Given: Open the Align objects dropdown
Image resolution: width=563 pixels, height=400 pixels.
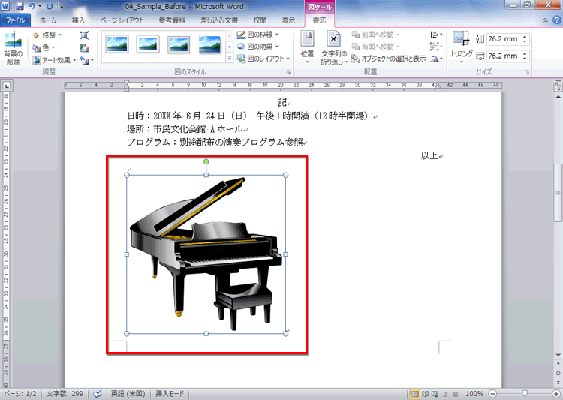Looking at the screenshot, I should [x=436, y=35].
